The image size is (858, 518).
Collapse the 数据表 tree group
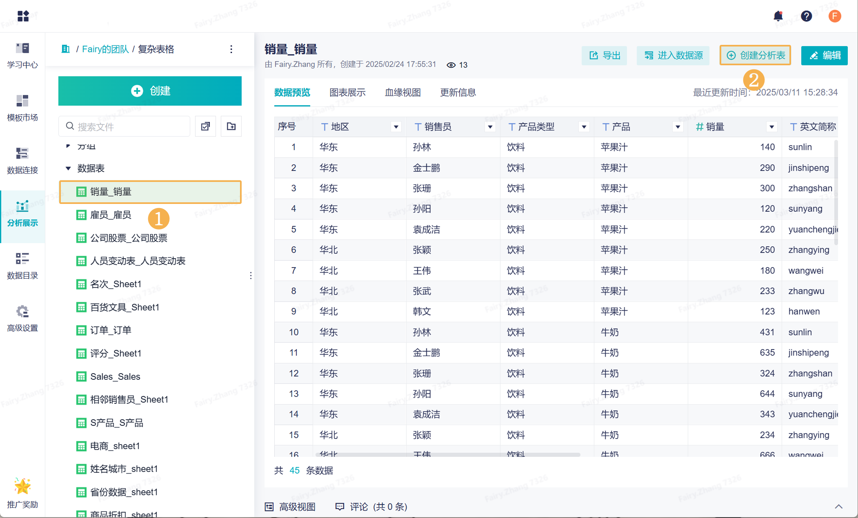(x=68, y=168)
